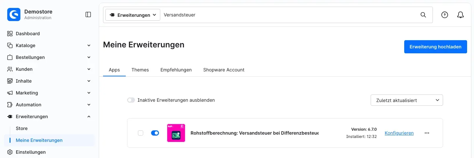Toggle Inaktive Erweiterungen ausblenden switch
This screenshot has width=474, height=158.
pos(131,100)
